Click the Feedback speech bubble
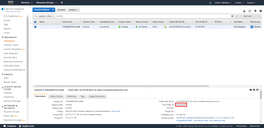The image size is (264, 128). point(5,126)
